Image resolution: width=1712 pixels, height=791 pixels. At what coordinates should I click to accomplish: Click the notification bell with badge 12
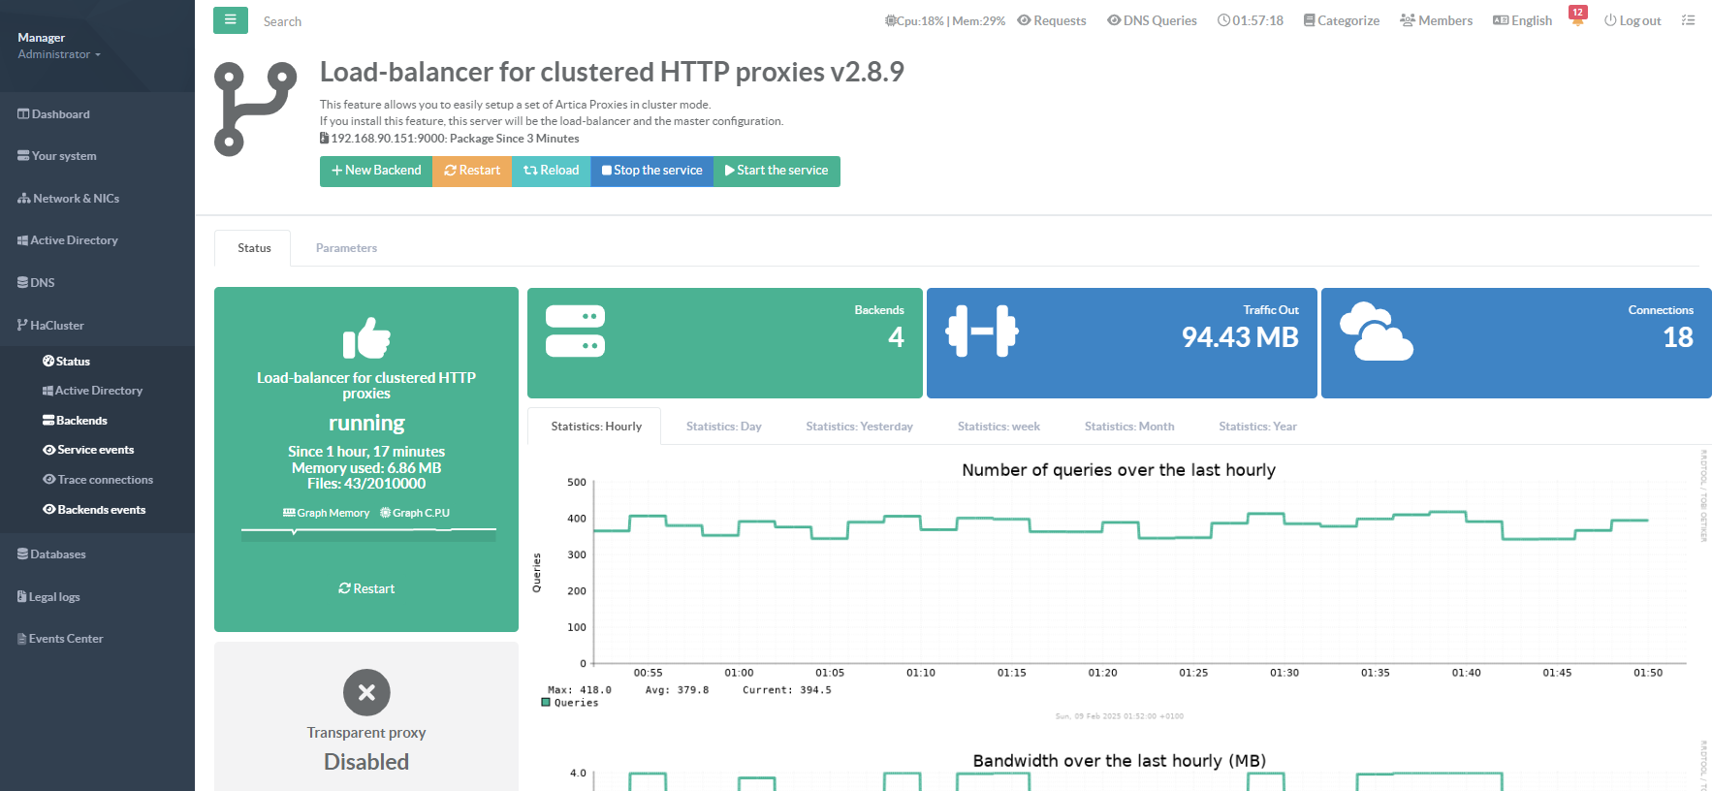click(x=1577, y=18)
